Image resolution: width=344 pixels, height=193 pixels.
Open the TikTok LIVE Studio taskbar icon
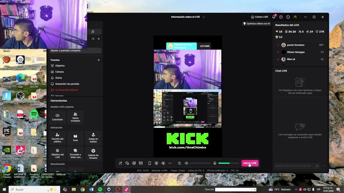tap(126, 190)
